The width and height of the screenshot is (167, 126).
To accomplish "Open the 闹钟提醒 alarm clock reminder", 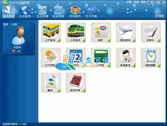I will (151, 57).
